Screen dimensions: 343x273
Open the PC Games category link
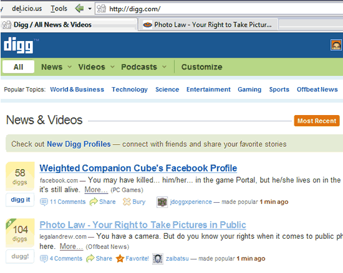127,190
